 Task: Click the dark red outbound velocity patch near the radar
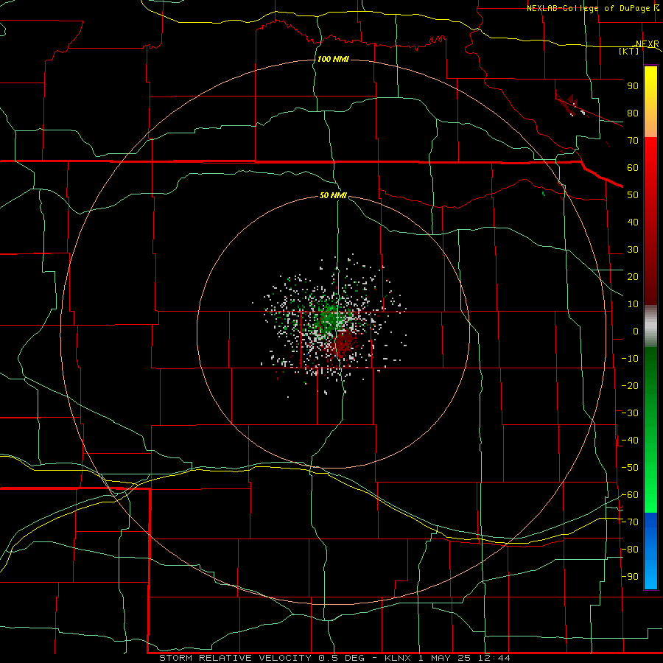tap(346, 342)
